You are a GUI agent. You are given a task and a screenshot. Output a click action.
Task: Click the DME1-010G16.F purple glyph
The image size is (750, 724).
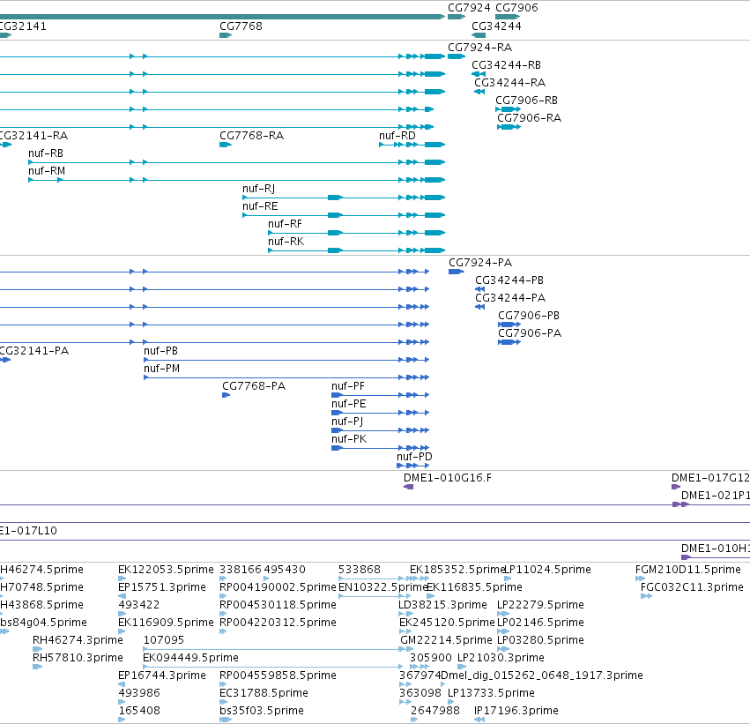coord(408,487)
